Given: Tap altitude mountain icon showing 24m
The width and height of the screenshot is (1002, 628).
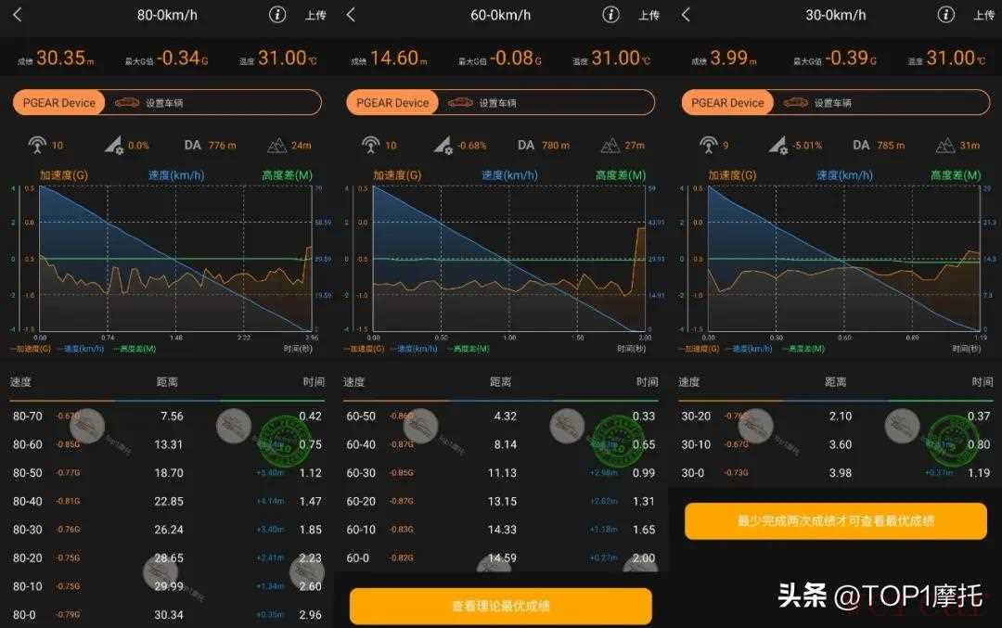Looking at the screenshot, I should point(276,145).
